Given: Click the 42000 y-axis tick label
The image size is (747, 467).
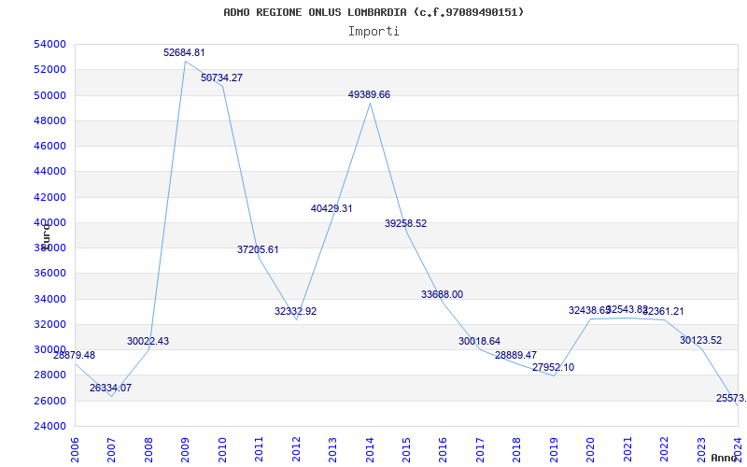Looking at the screenshot, I should [49, 197].
